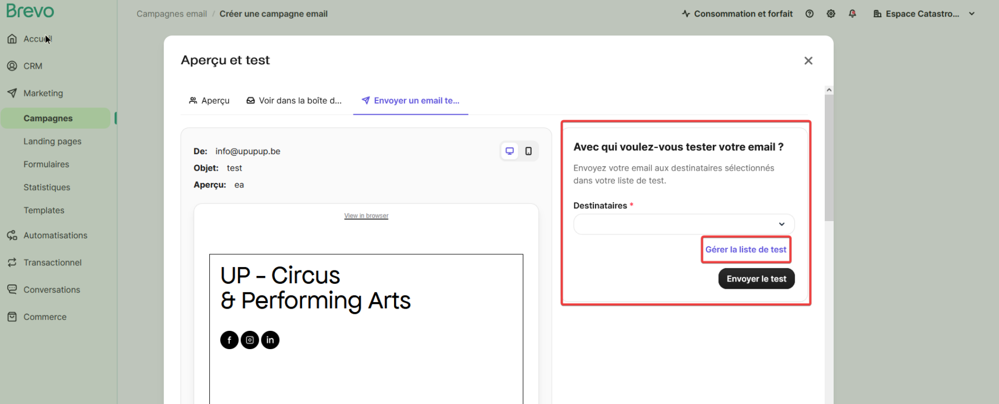The width and height of the screenshot is (999, 404).
Task: Click Gérer la liste de test link
Action: [x=745, y=250]
